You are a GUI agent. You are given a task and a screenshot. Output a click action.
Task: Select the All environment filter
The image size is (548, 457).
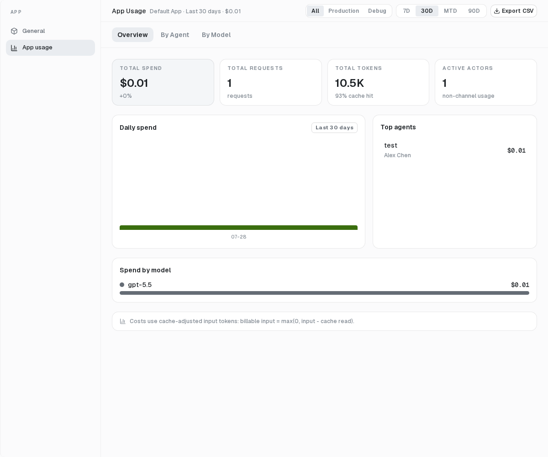click(315, 11)
